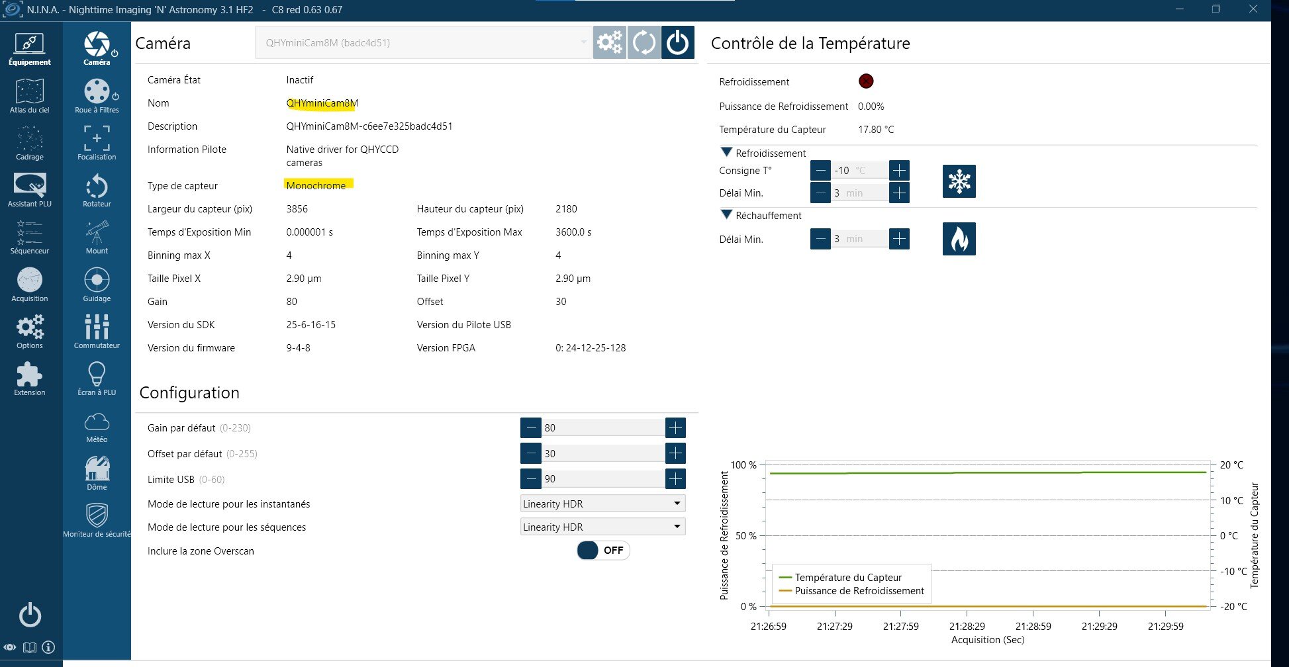Collapse the Refroidissement section
The width and height of the screenshot is (1289, 667).
(x=726, y=152)
